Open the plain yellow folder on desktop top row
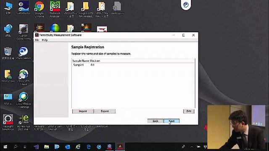This screenshot has width=269, height=151. (x=86, y=9)
